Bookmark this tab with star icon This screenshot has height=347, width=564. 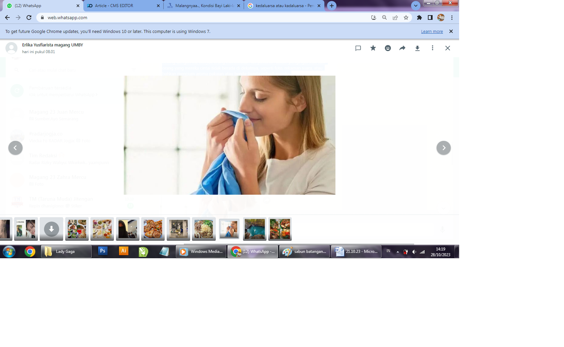pos(406,17)
